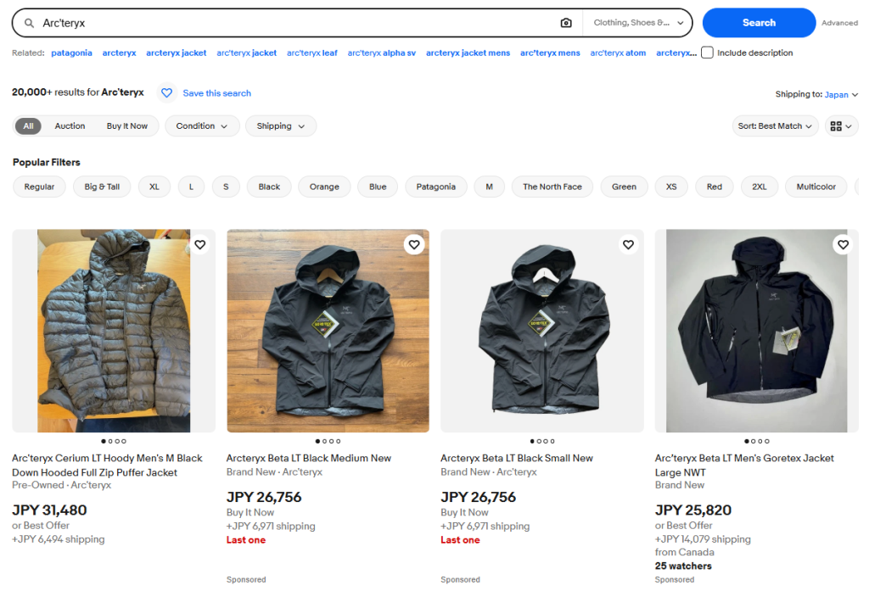
Task: Click heart icon beside Save this search
Action: [167, 93]
